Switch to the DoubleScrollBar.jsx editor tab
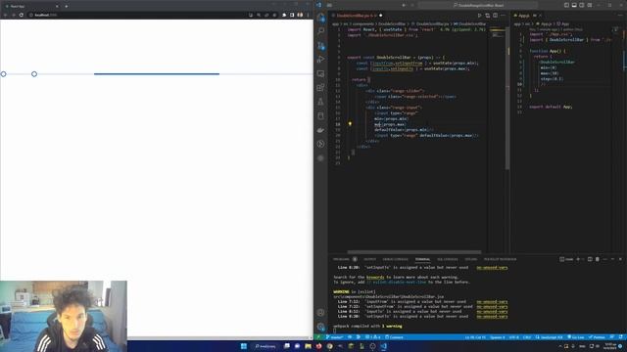Screen dimensions: 627x352 tap(356, 16)
